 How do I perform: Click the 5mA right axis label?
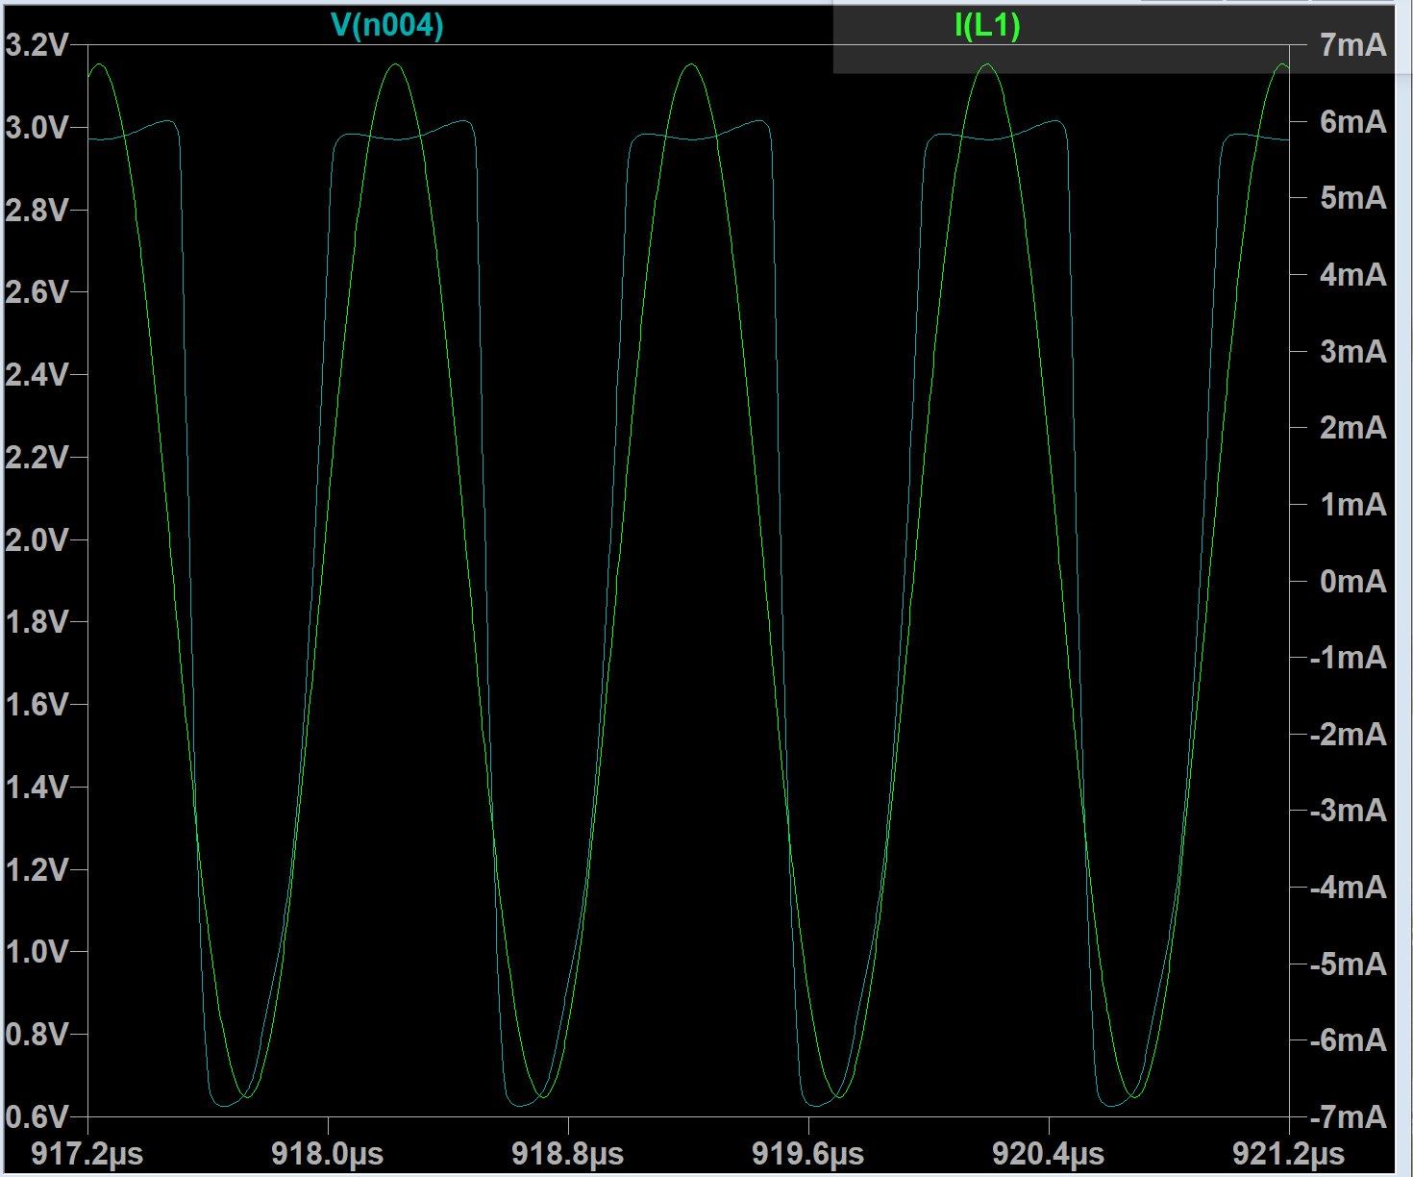click(x=1353, y=197)
